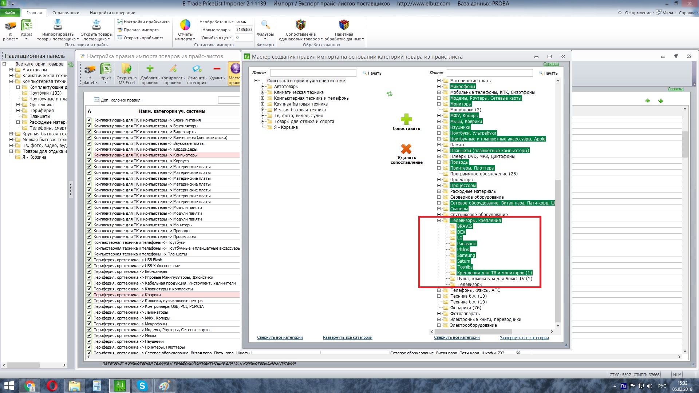This screenshot has height=393, width=699.
Task: Expand Материнские платы in price-list tree
Action: [439, 81]
